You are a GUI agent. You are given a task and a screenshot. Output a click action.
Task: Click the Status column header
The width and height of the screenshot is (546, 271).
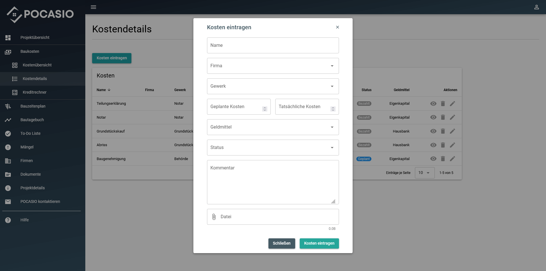pos(367,90)
